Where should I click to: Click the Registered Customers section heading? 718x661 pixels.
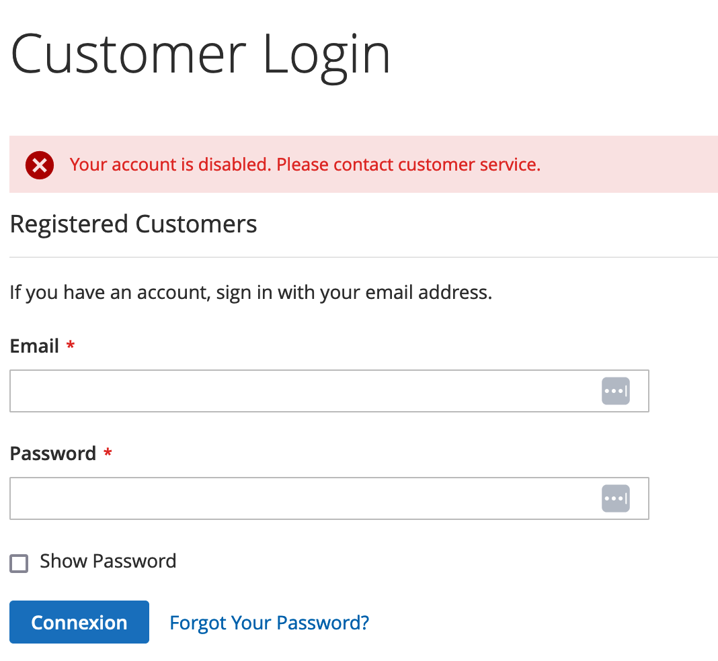[133, 224]
